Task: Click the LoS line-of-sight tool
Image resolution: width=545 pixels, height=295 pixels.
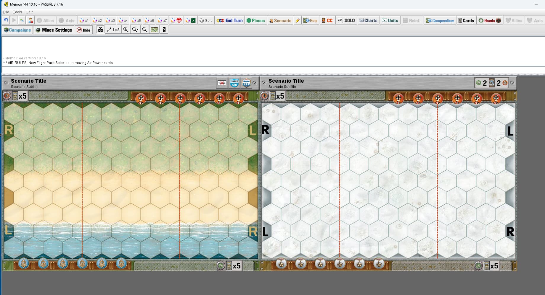Action: click(x=113, y=30)
